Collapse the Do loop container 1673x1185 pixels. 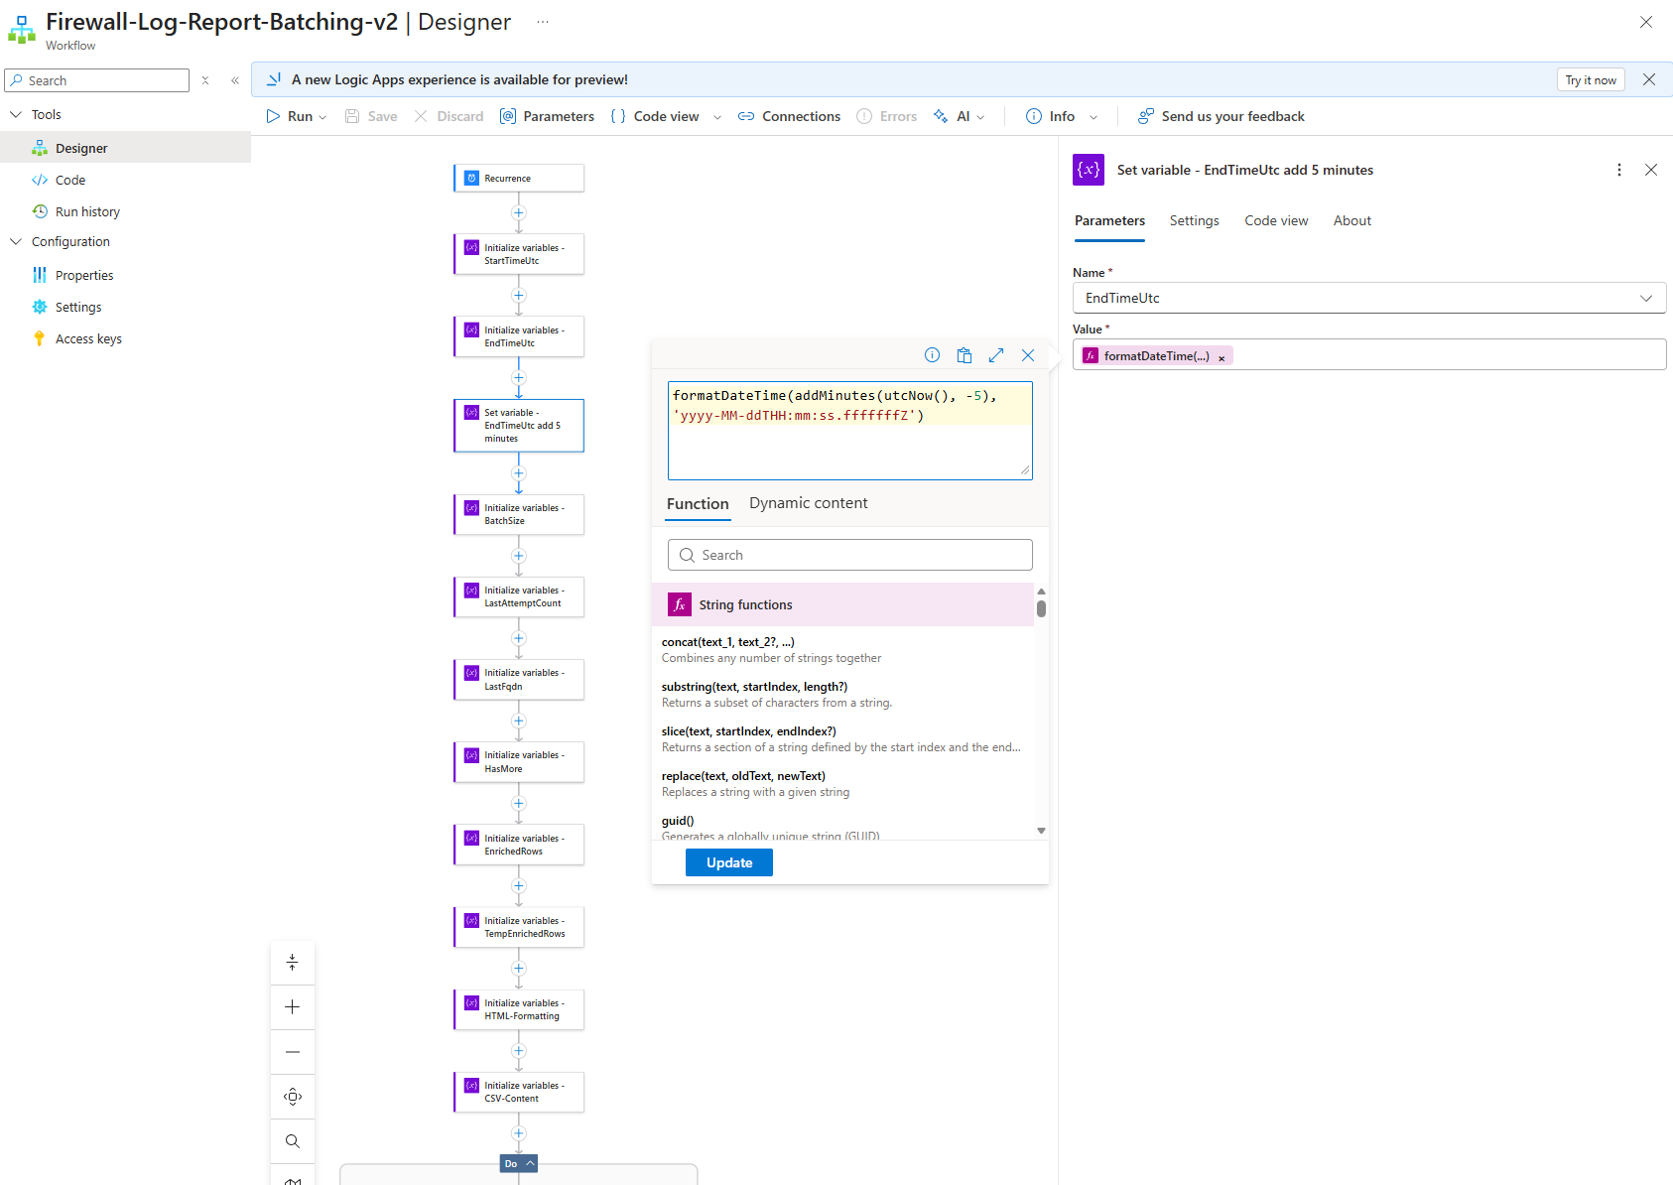point(531,1163)
